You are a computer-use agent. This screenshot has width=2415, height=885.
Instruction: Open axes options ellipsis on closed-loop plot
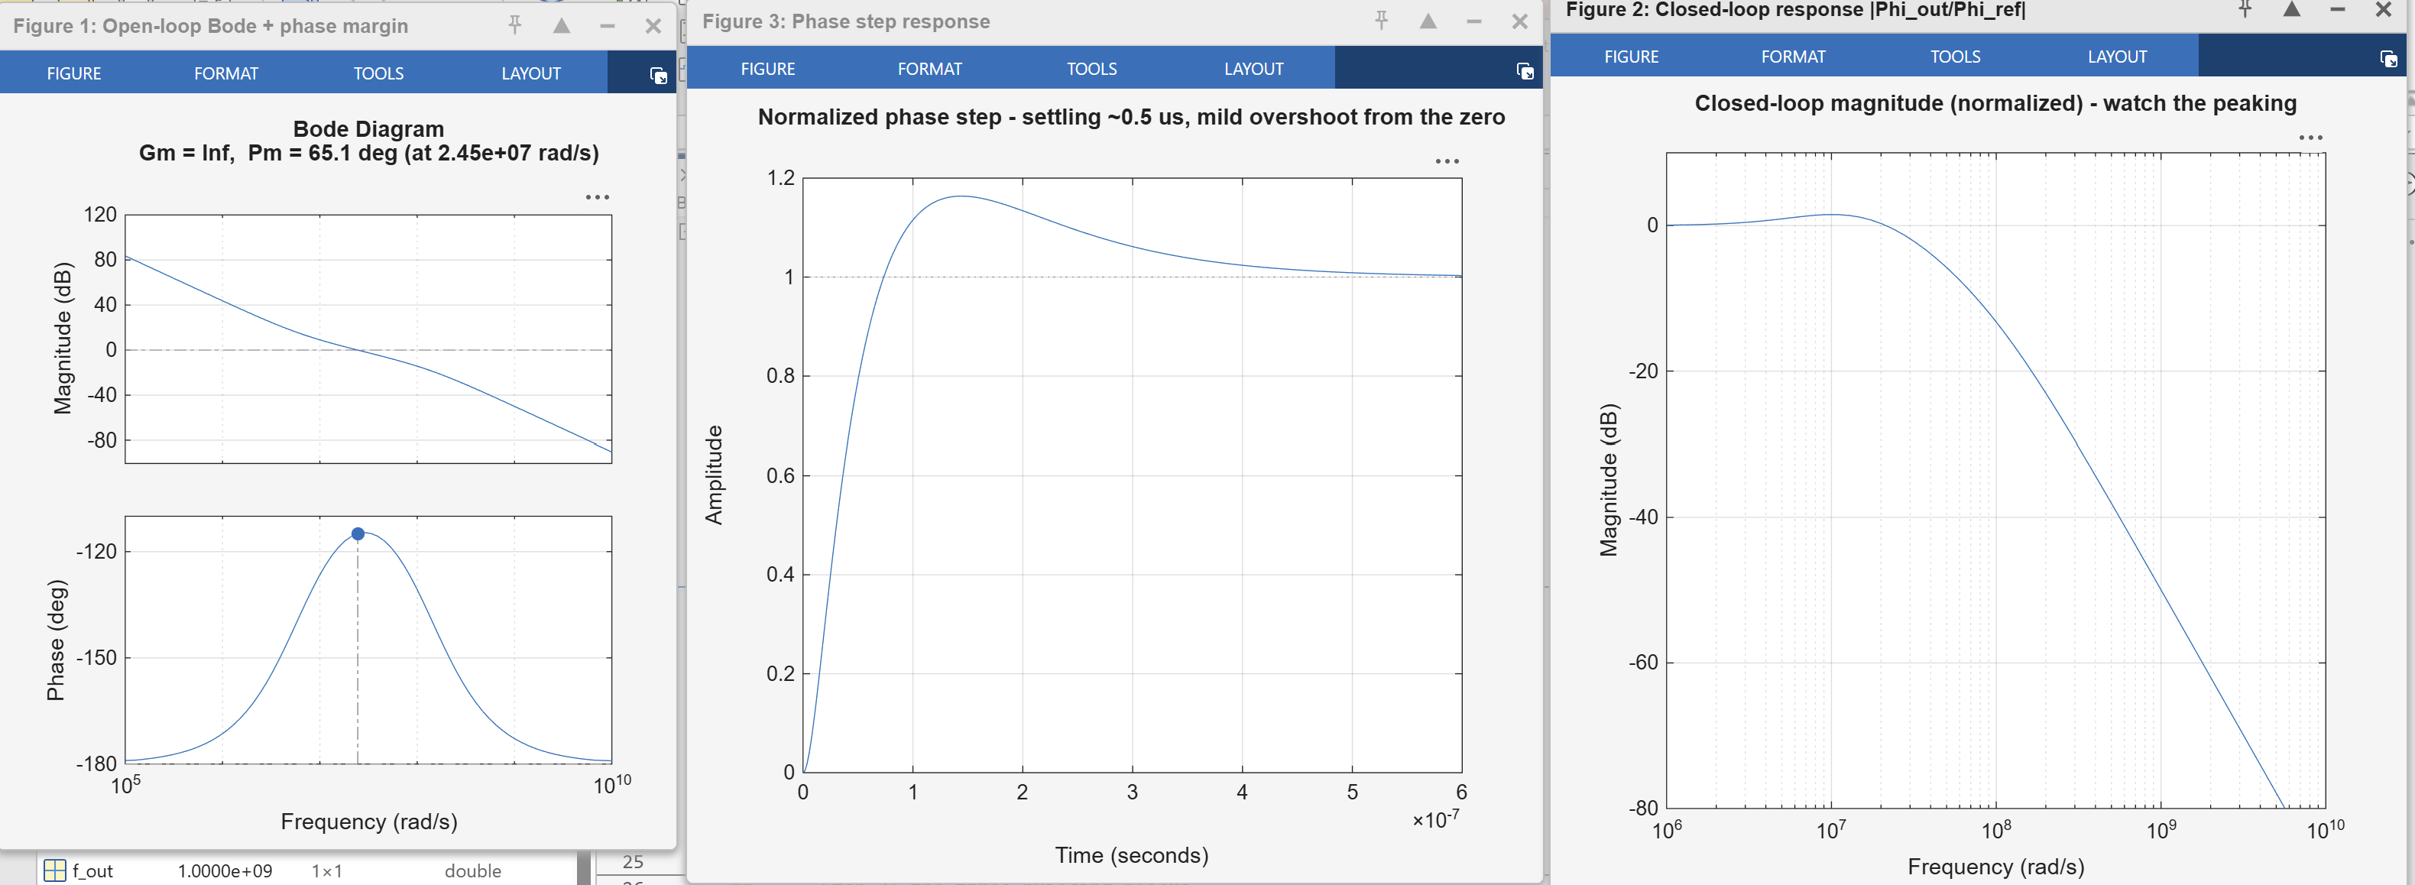(2310, 138)
